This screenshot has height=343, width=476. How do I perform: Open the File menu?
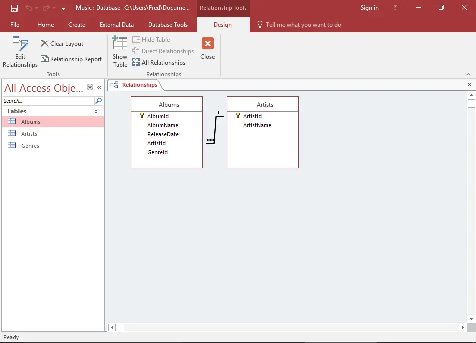tap(15, 25)
